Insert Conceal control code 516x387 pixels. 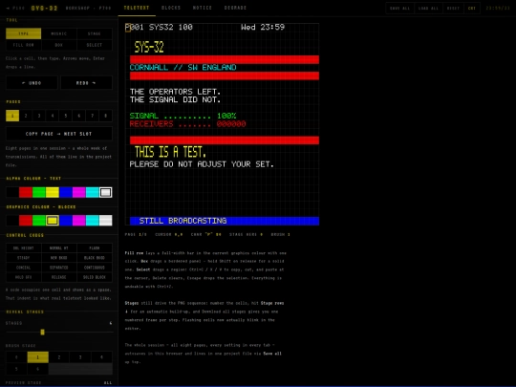click(x=23, y=268)
